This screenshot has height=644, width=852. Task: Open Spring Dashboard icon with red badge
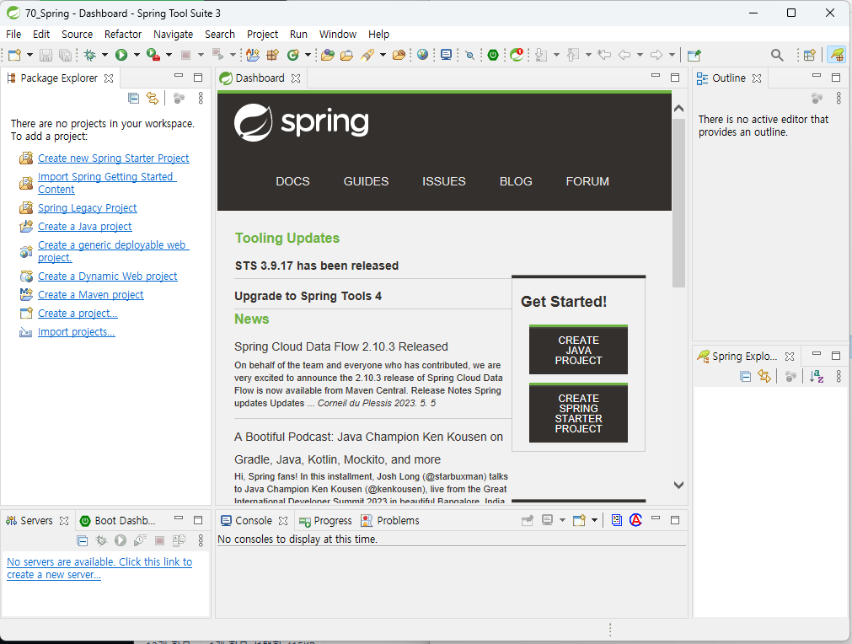coord(517,55)
